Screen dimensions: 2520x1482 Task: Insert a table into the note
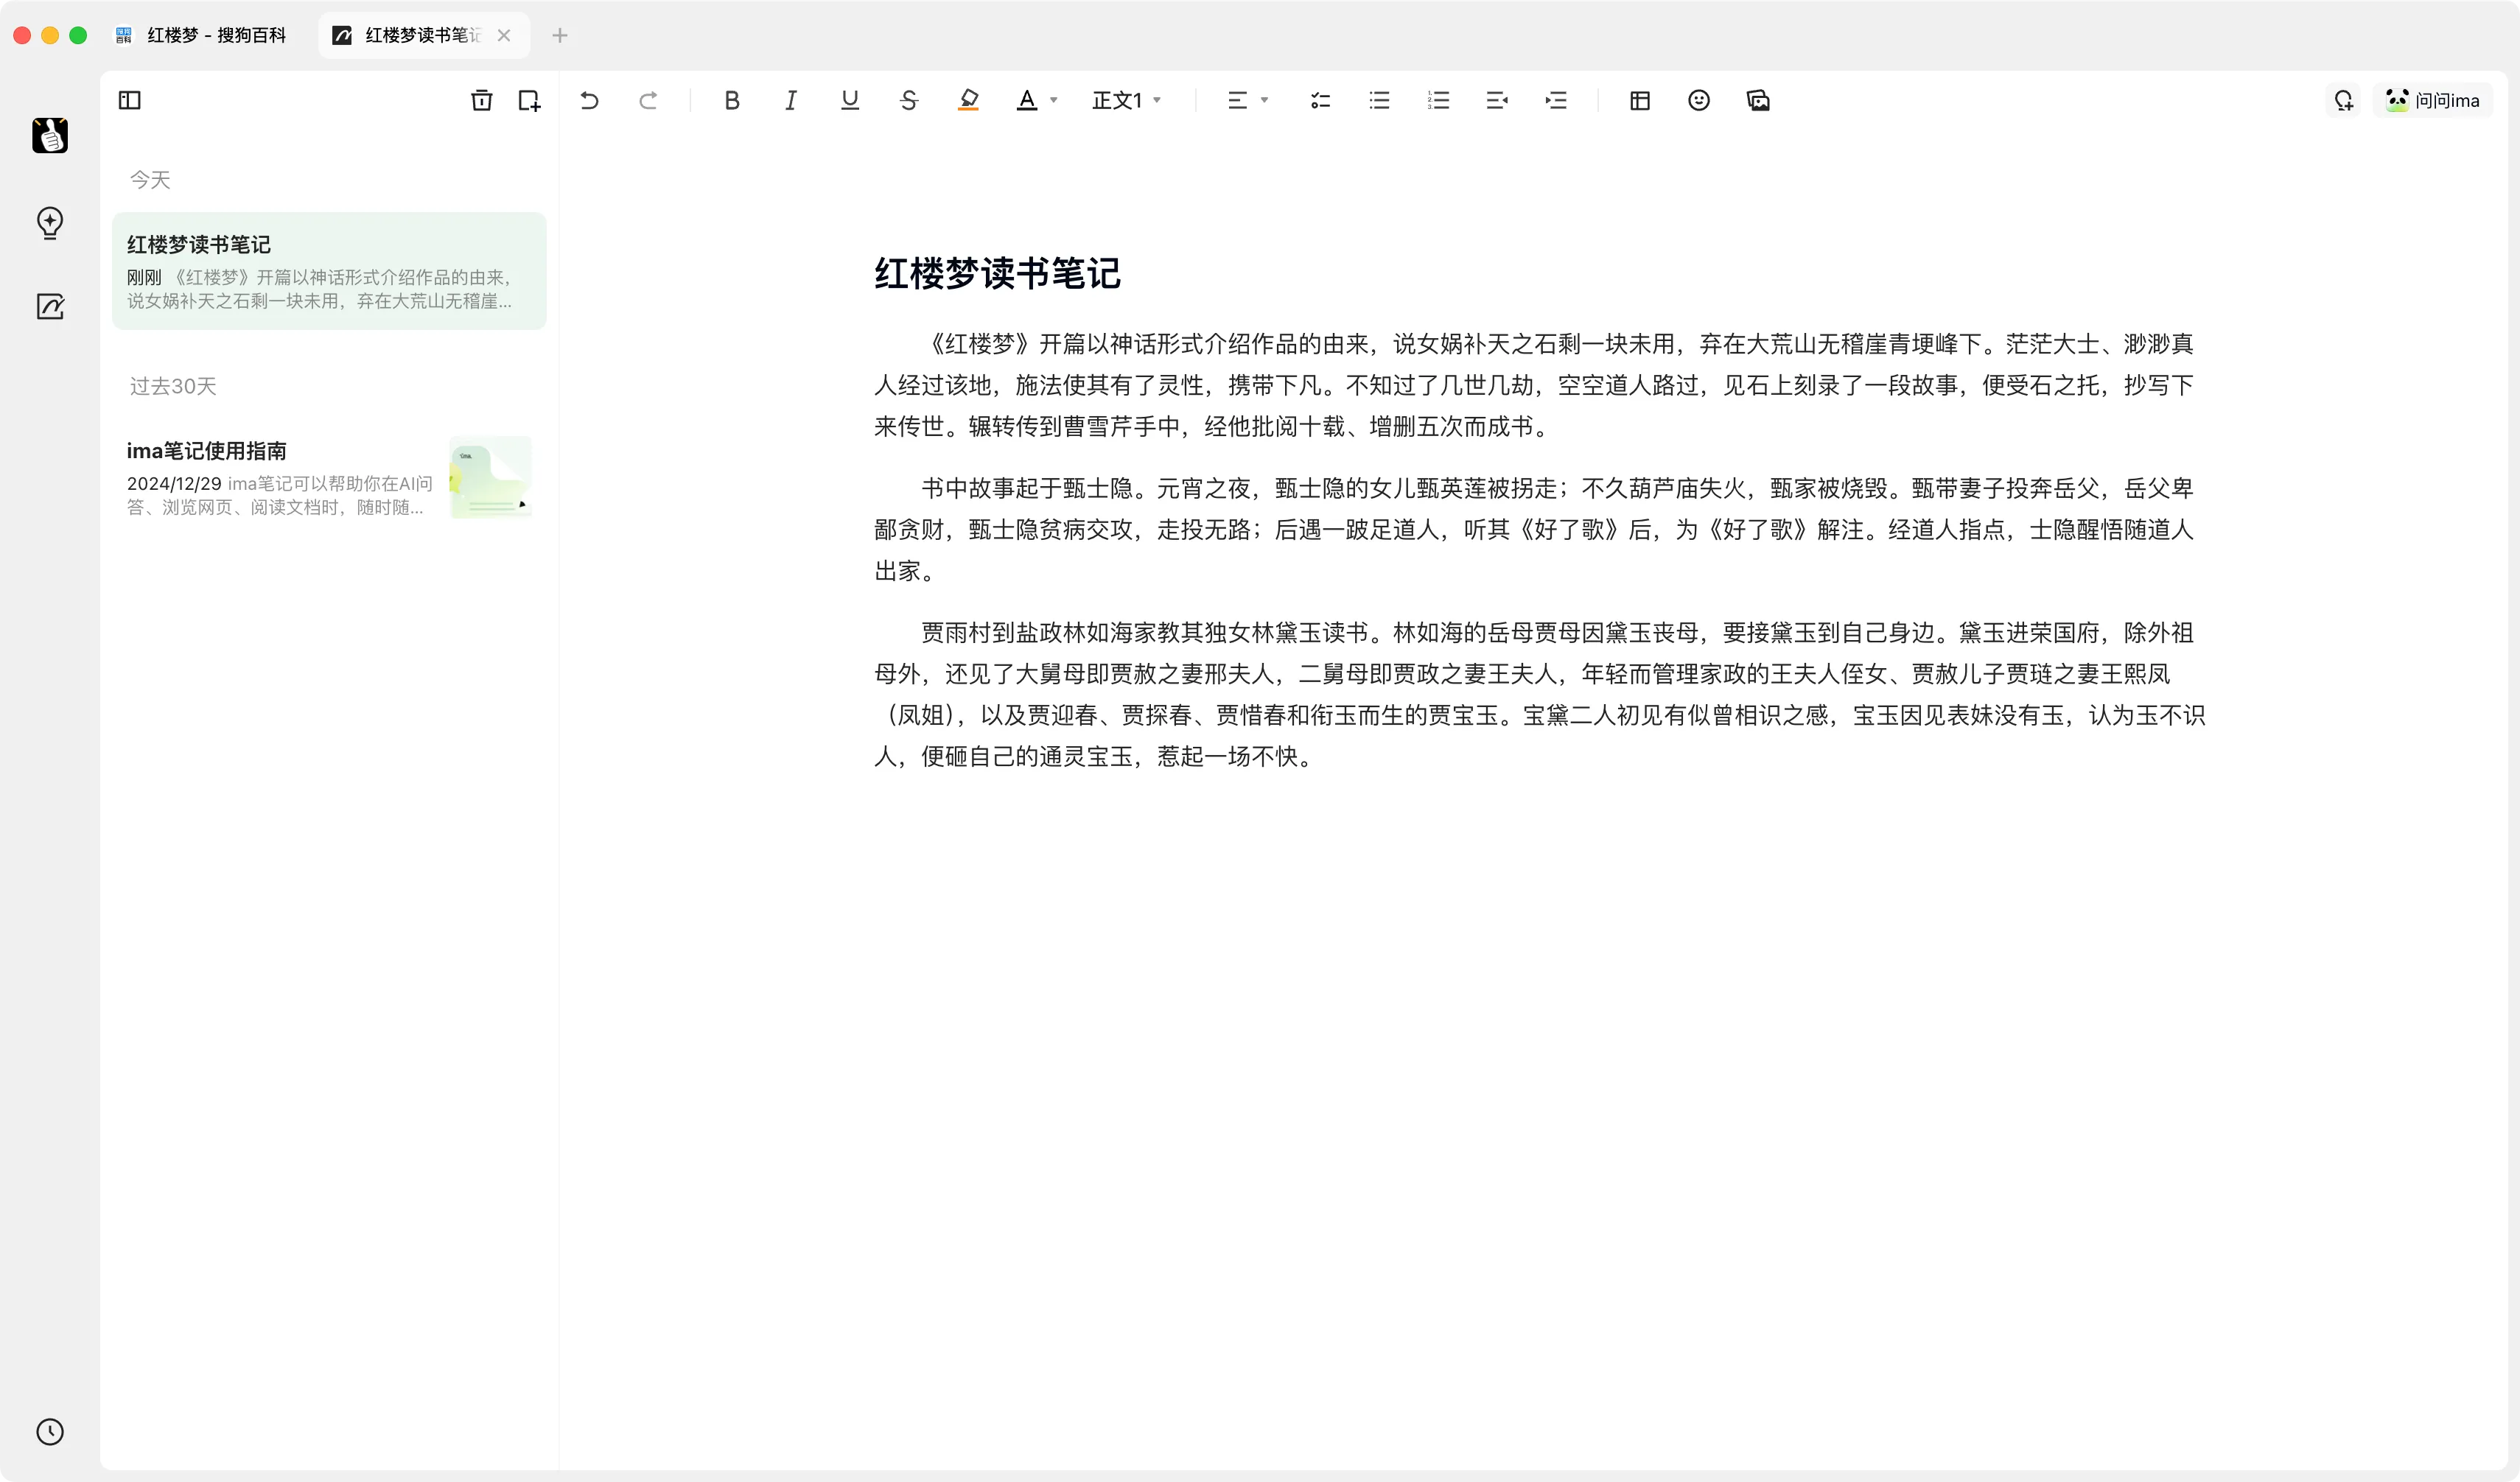click(x=1639, y=100)
